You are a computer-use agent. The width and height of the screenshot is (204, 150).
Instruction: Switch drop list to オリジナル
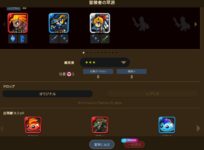[47, 94]
